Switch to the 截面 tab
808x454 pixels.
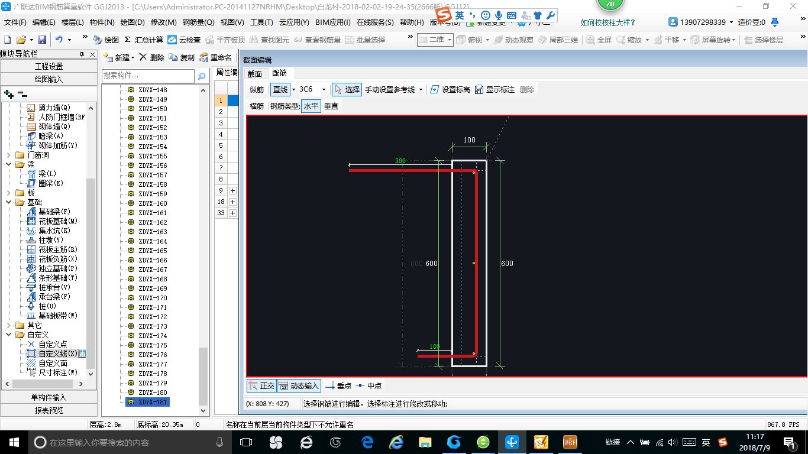pos(255,74)
